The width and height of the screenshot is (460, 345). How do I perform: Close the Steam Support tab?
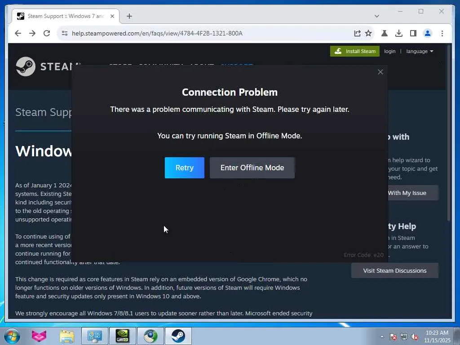pyautogui.click(x=112, y=16)
